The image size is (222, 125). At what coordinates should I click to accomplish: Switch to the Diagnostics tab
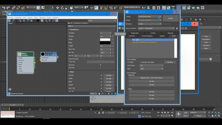point(135,33)
